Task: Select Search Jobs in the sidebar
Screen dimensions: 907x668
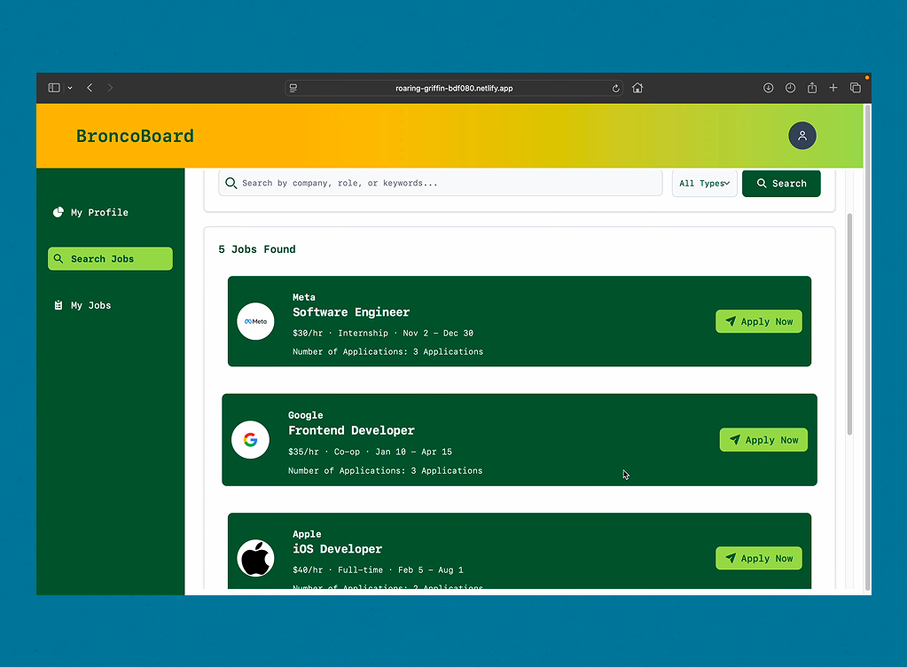Action: pos(110,259)
